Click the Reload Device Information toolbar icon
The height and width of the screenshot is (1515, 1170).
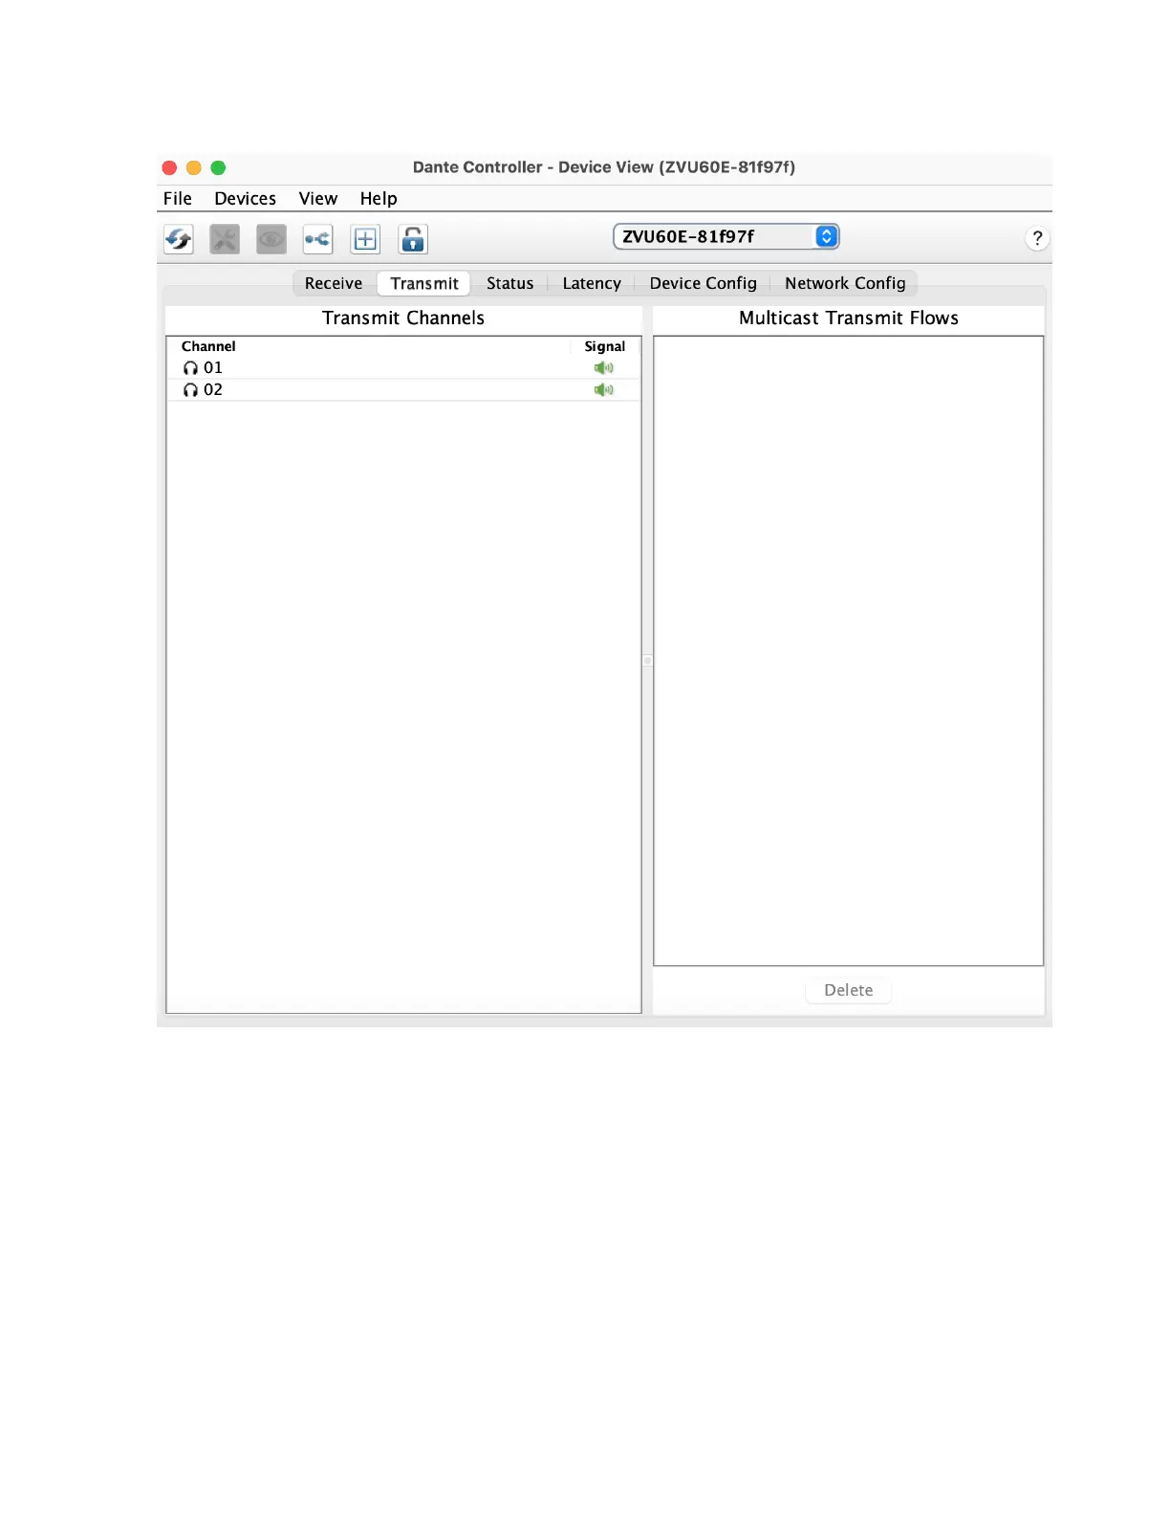179,239
